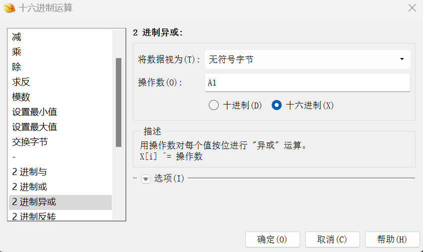The image size is (423, 252).
Task: Select 交换字节 list item
Action: [x=61, y=142]
